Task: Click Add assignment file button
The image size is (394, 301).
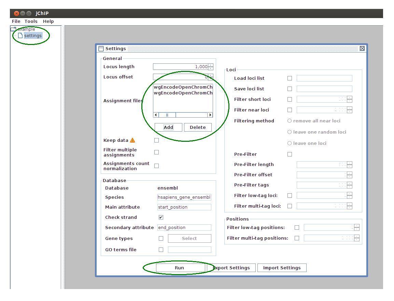Action: [x=168, y=127]
